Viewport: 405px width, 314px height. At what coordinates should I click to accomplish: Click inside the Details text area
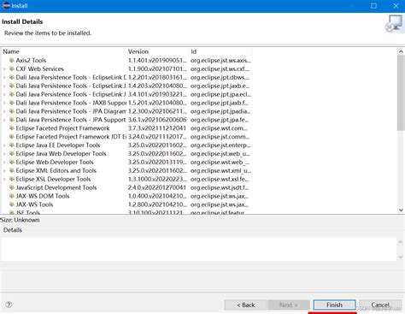[199, 249]
